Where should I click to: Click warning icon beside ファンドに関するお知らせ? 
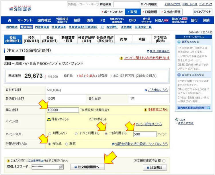tap(121, 58)
